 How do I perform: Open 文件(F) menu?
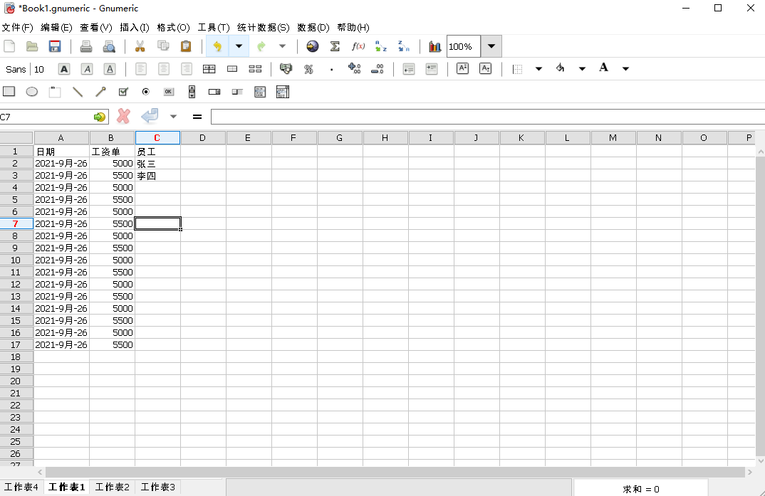(18, 28)
